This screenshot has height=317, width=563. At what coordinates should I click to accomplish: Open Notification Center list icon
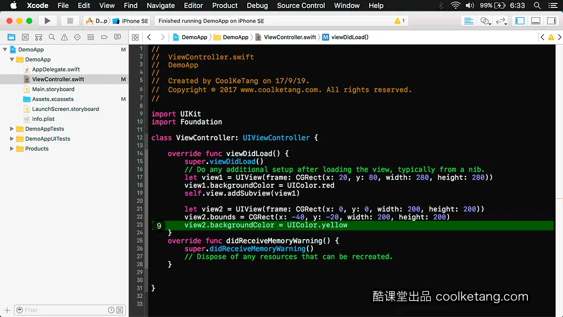[x=553, y=5]
